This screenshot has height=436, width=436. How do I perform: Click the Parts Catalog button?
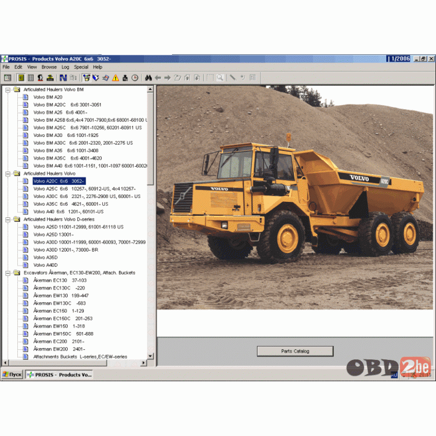click(295, 351)
